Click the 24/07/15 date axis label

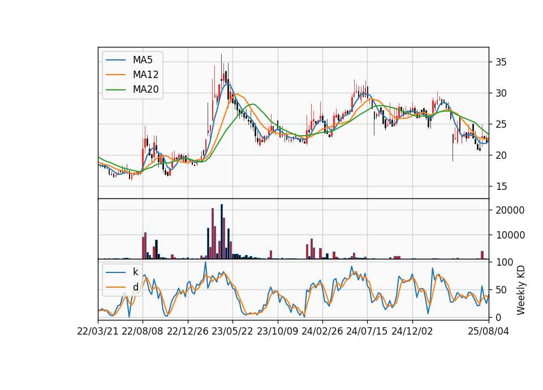367,331
